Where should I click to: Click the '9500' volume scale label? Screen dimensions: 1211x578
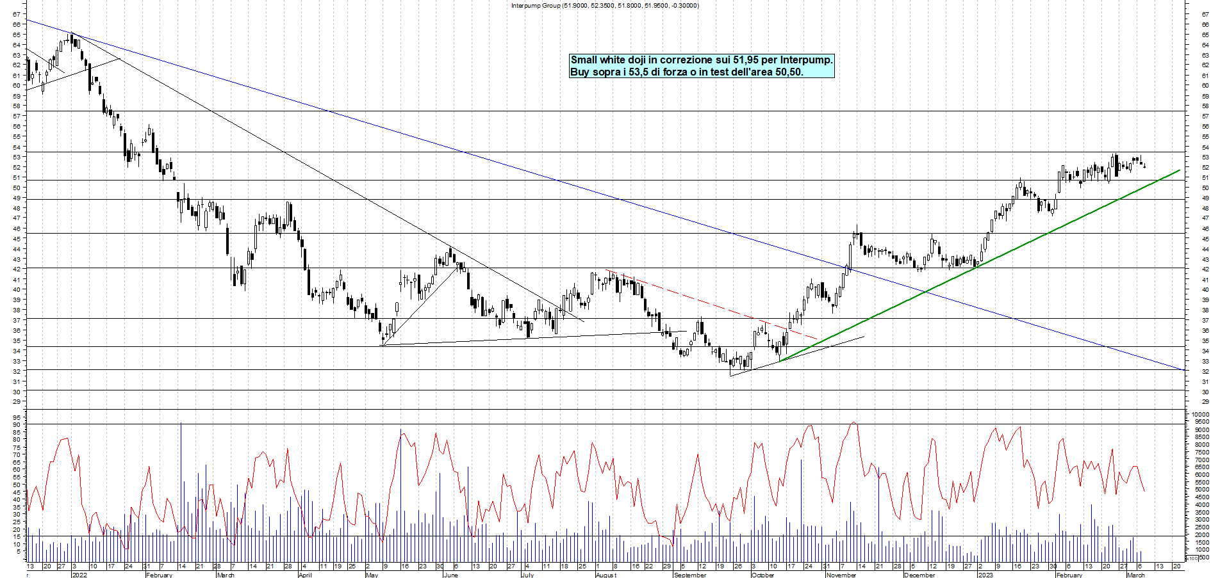click(x=1202, y=422)
